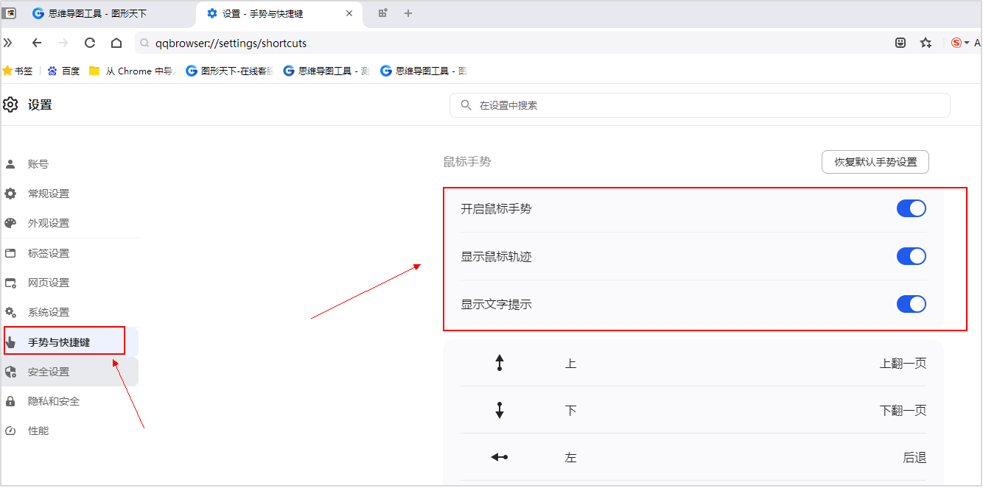Click the bookmark star icon in address bar
This screenshot has width=983, height=488.
(926, 43)
